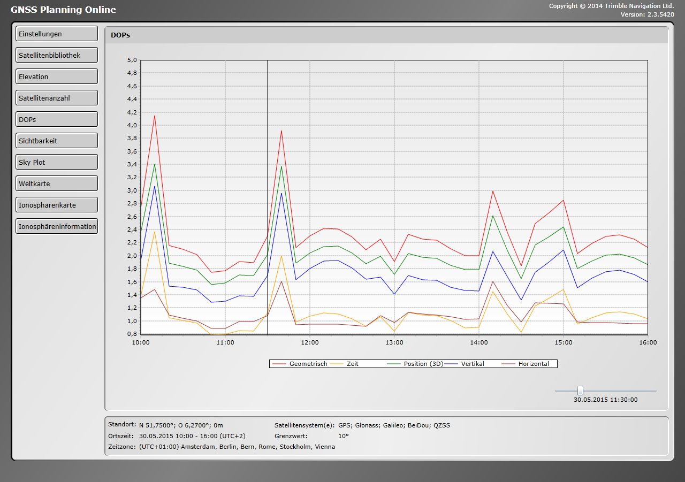Image resolution: width=685 pixels, height=482 pixels.
Task: Open the Satellitenbibliothek section
Action: point(56,55)
